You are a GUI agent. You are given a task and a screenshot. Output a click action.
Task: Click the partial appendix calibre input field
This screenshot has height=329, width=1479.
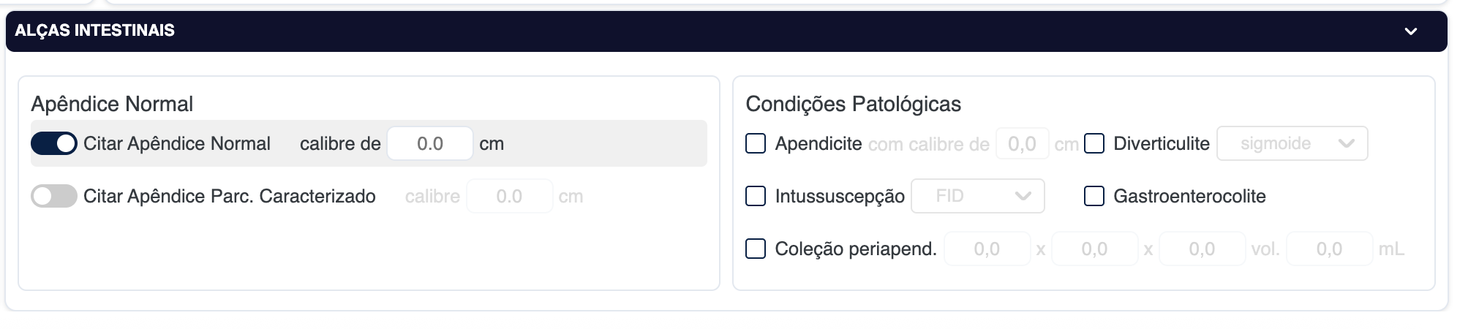[x=509, y=197]
